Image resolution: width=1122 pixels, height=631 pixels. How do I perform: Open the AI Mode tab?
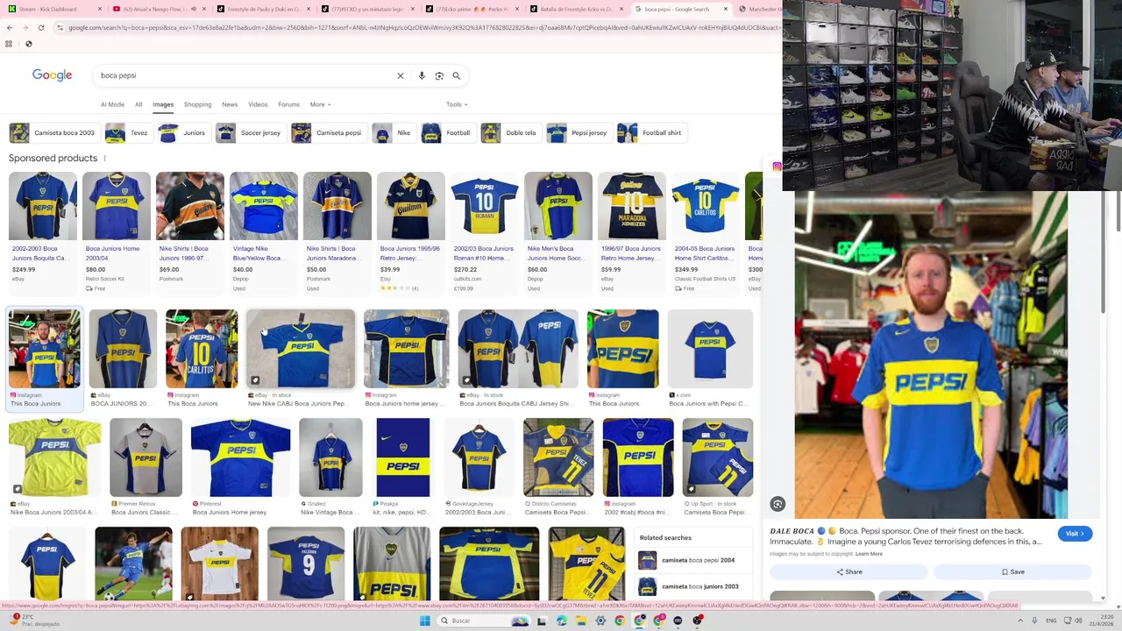112,104
